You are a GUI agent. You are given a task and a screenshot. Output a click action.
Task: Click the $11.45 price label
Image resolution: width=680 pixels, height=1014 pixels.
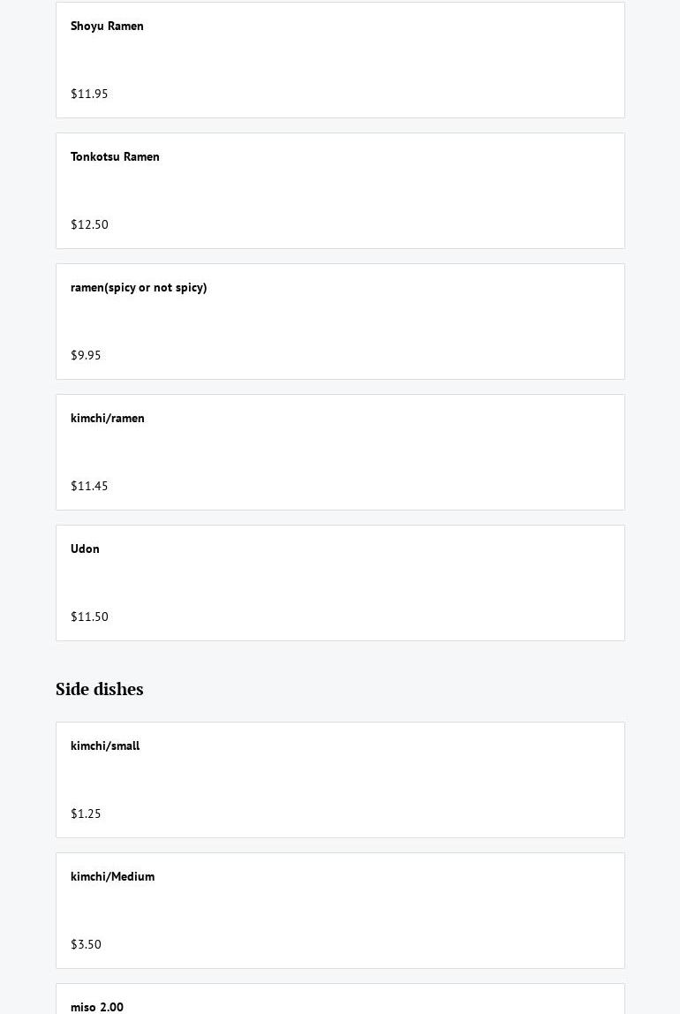(89, 486)
